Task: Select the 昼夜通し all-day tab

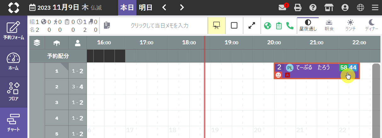Action: click(308, 25)
